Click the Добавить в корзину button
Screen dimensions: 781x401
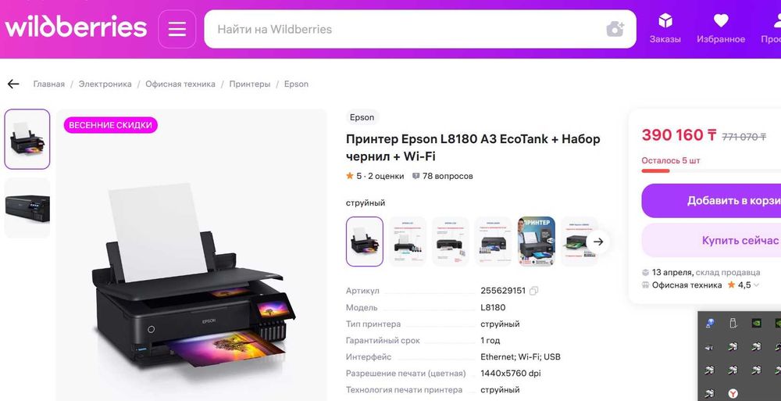(711, 200)
